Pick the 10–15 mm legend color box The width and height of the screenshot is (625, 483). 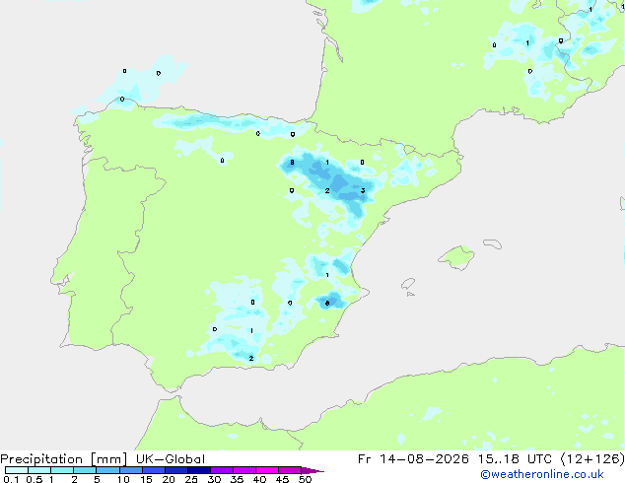[x=130, y=470]
